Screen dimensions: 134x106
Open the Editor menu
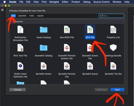coord(65,2)
